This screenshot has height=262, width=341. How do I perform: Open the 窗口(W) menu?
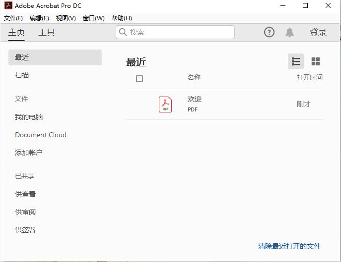click(94, 18)
